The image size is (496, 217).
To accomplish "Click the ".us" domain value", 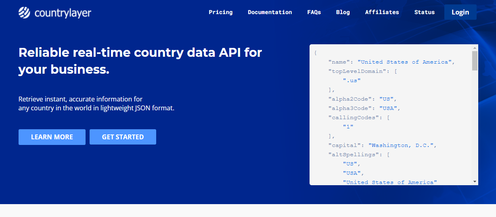I will coord(352,81).
